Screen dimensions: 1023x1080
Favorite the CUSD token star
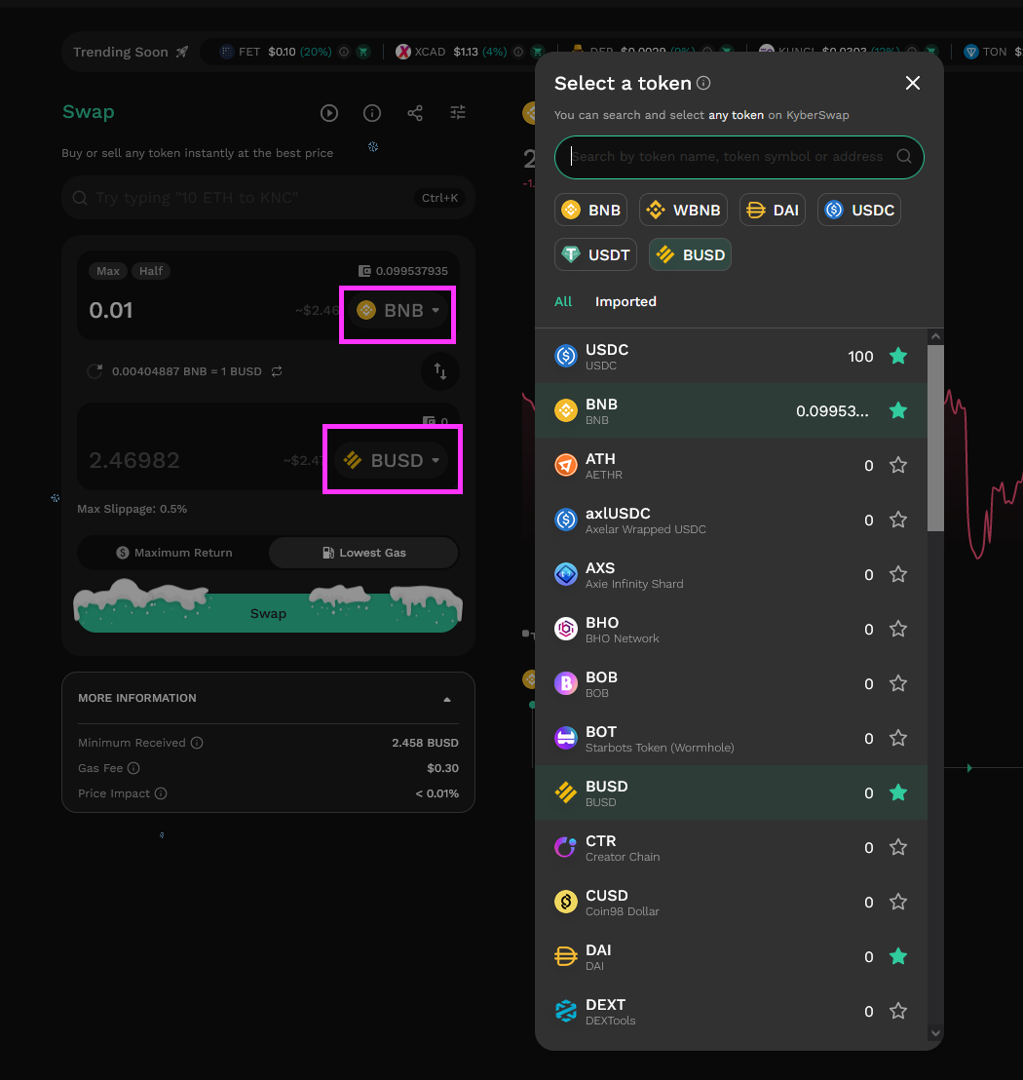[897, 902]
